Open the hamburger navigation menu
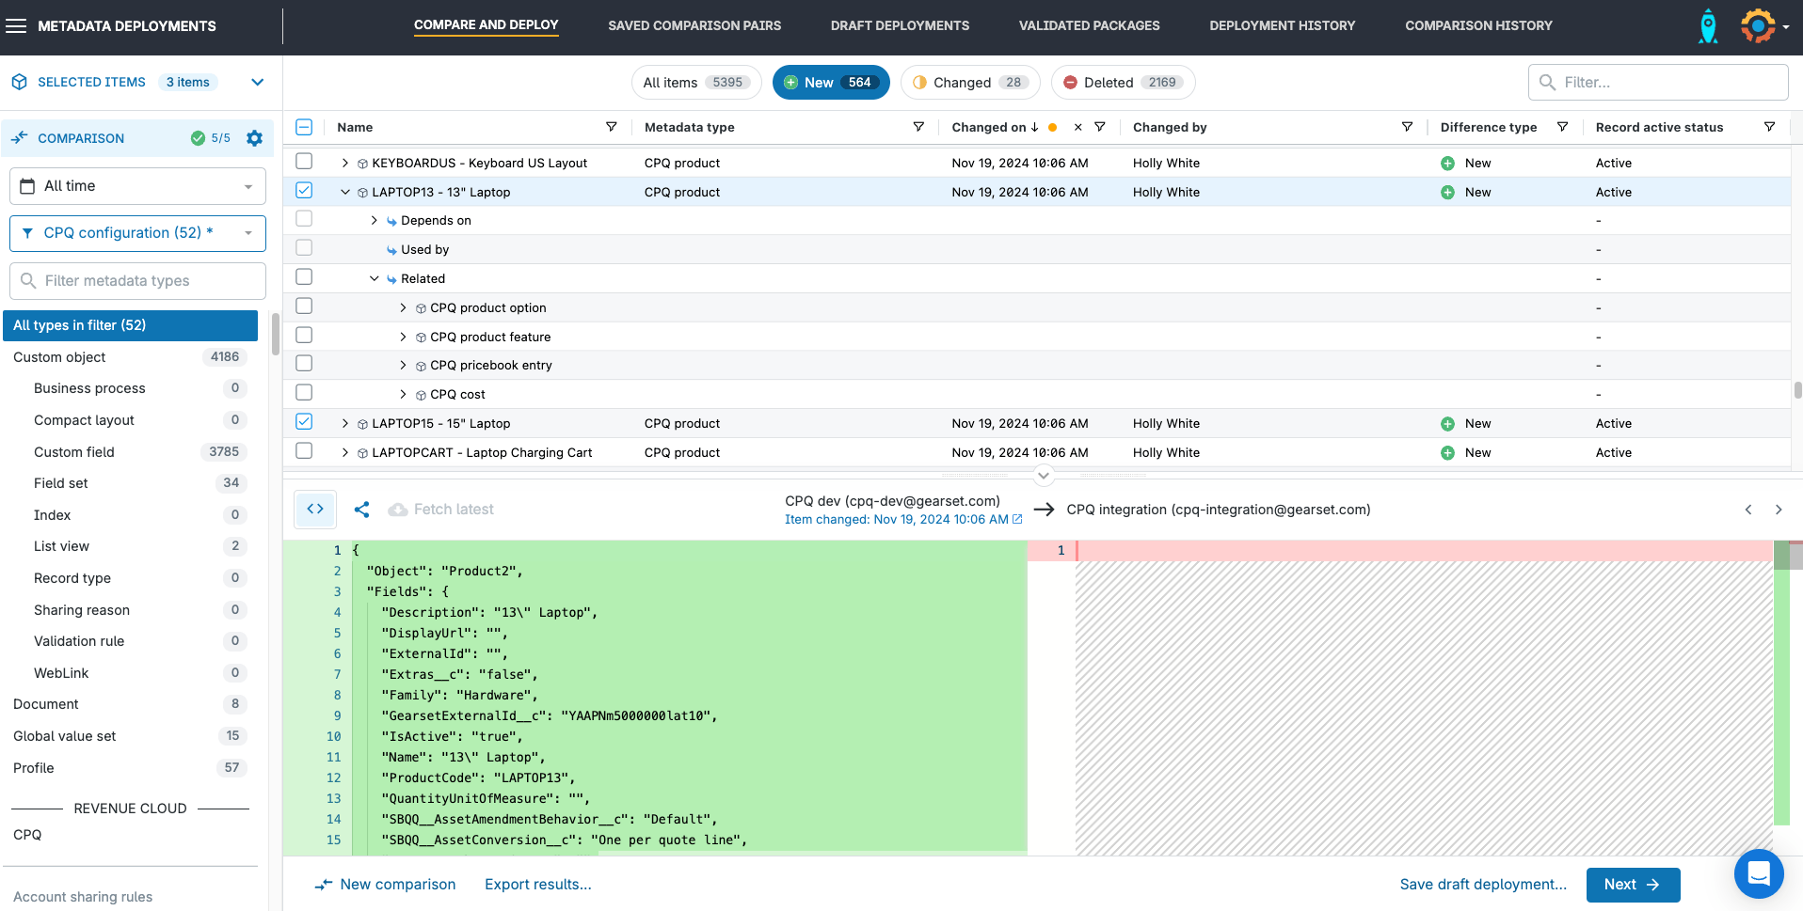The width and height of the screenshot is (1803, 911). click(x=16, y=26)
